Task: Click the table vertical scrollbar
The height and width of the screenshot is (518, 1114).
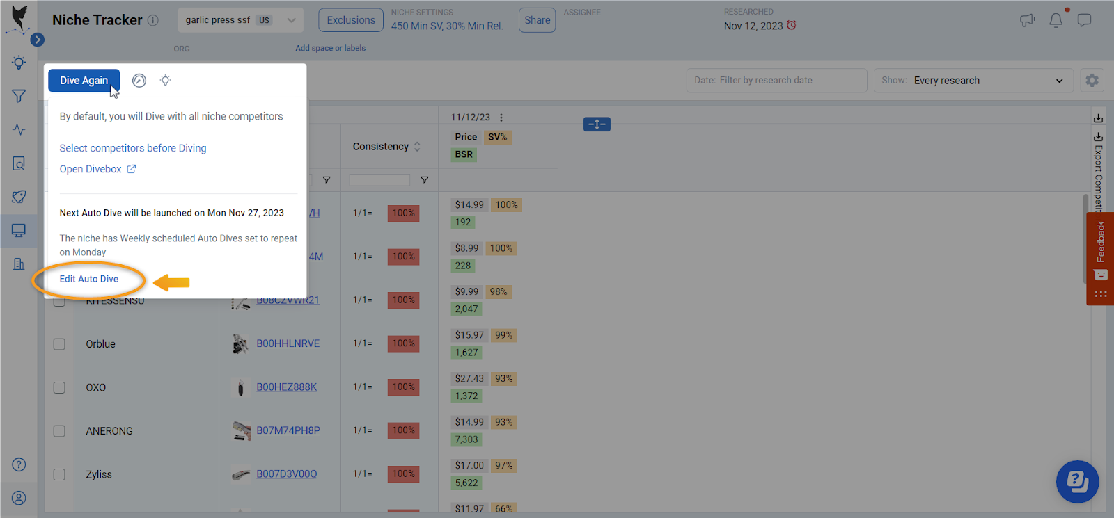Action: pos(1085,238)
